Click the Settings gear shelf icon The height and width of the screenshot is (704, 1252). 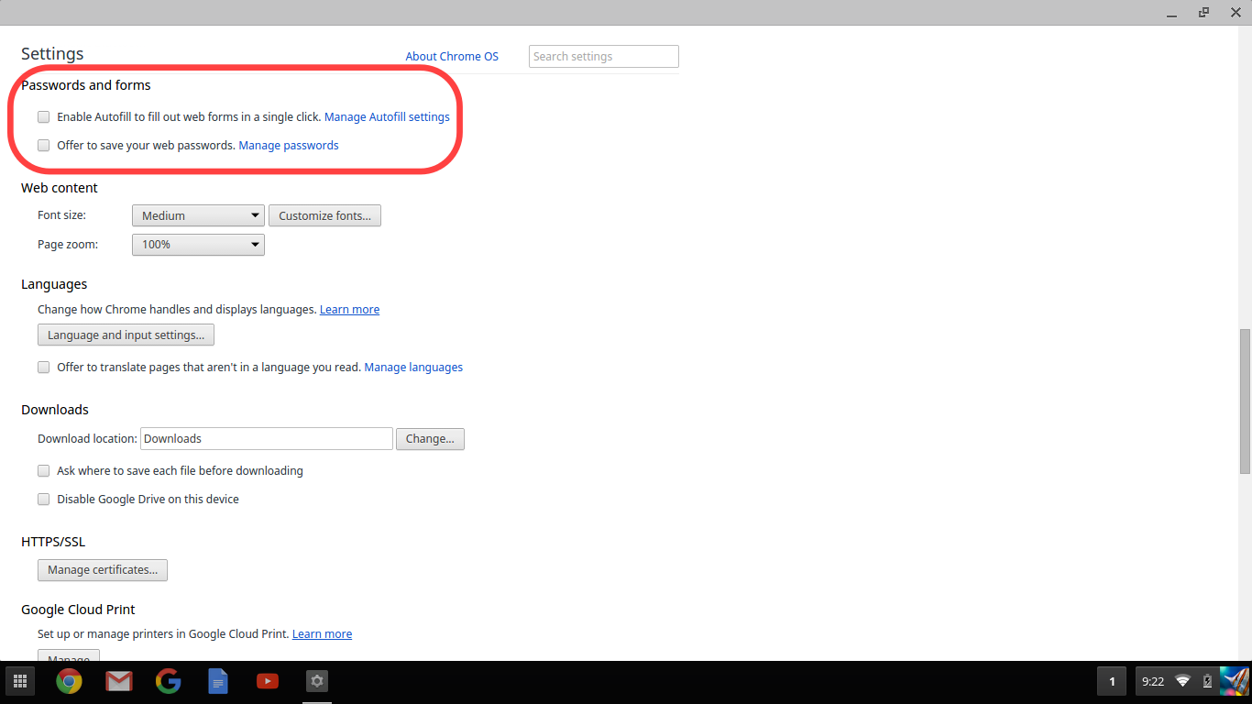317,681
